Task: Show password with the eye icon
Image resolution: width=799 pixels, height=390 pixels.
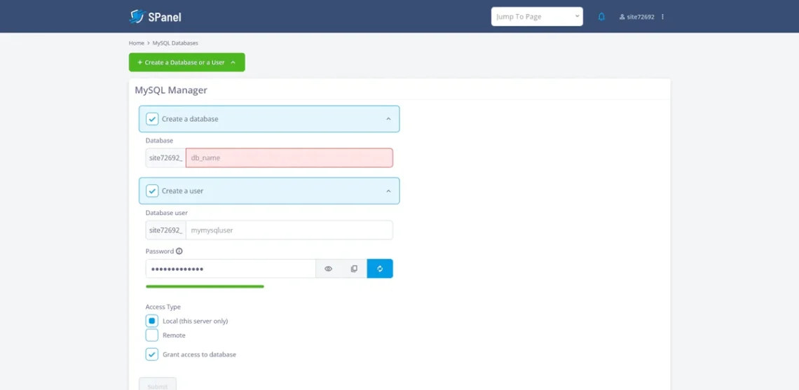Action: (328, 269)
